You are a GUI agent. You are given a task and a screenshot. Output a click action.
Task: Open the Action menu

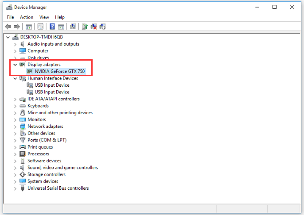click(x=27, y=17)
